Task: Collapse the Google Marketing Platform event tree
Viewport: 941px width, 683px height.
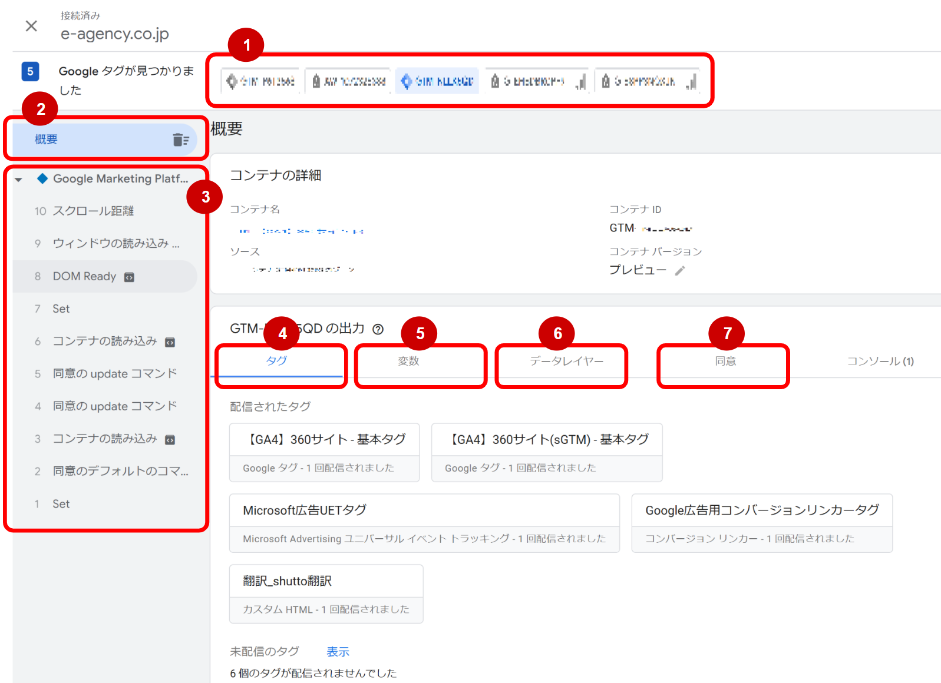Action: 19,180
